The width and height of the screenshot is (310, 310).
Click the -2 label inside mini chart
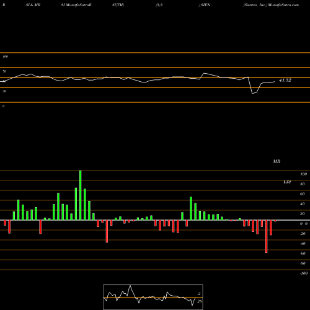point(199,294)
